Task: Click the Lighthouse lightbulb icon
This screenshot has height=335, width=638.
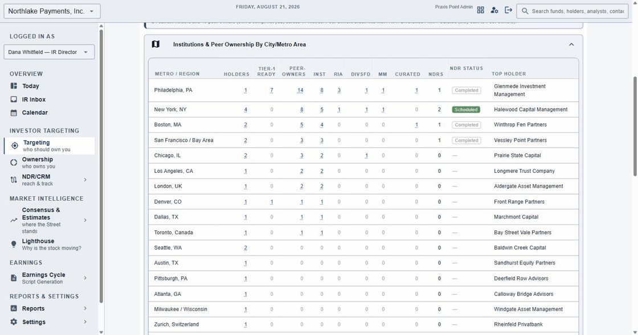Action: coord(14,244)
